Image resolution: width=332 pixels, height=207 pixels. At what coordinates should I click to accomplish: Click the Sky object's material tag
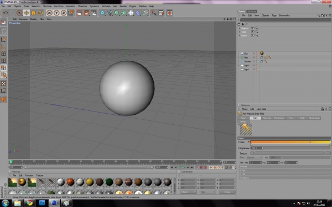[x=262, y=53]
